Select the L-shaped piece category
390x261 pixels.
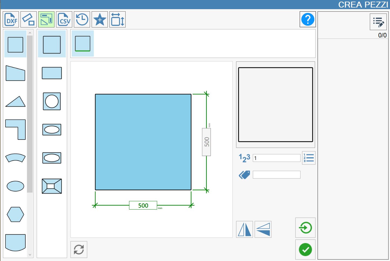coord(15,130)
